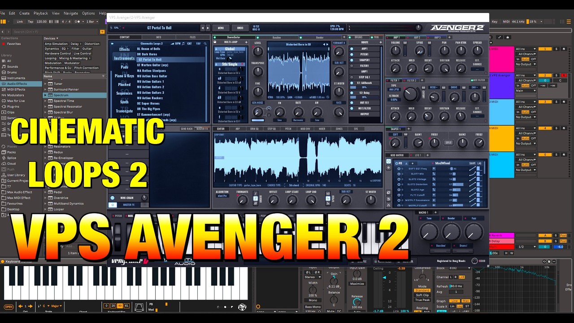Screen dimensions: 574x323
Task: Open the Drums category in Ableton library
Action: 12,72
